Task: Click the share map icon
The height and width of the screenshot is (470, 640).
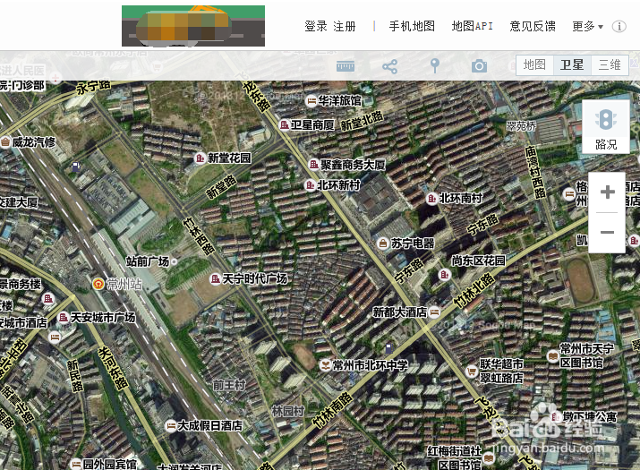Action: click(x=389, y=66)
